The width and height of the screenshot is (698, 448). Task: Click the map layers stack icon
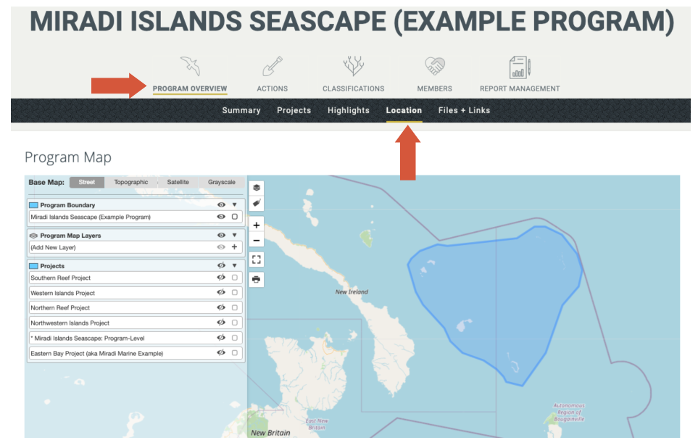(x=256, y=186)
